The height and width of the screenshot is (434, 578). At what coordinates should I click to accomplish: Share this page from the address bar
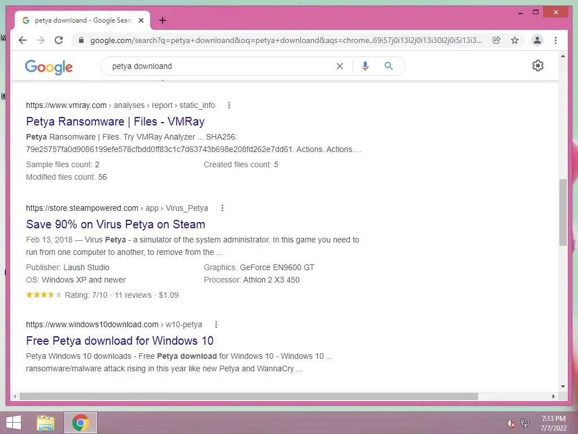point(497,40)
